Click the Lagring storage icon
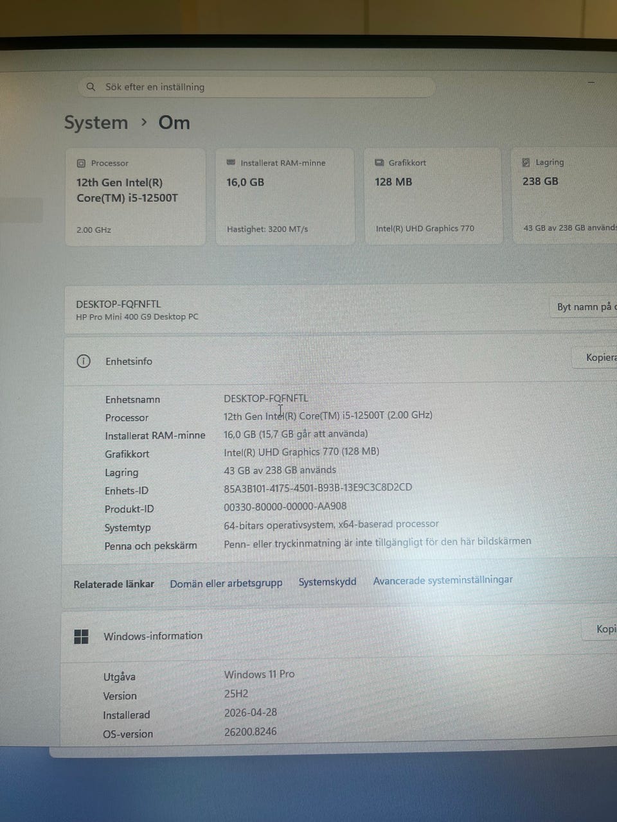 tap(526, 162)
